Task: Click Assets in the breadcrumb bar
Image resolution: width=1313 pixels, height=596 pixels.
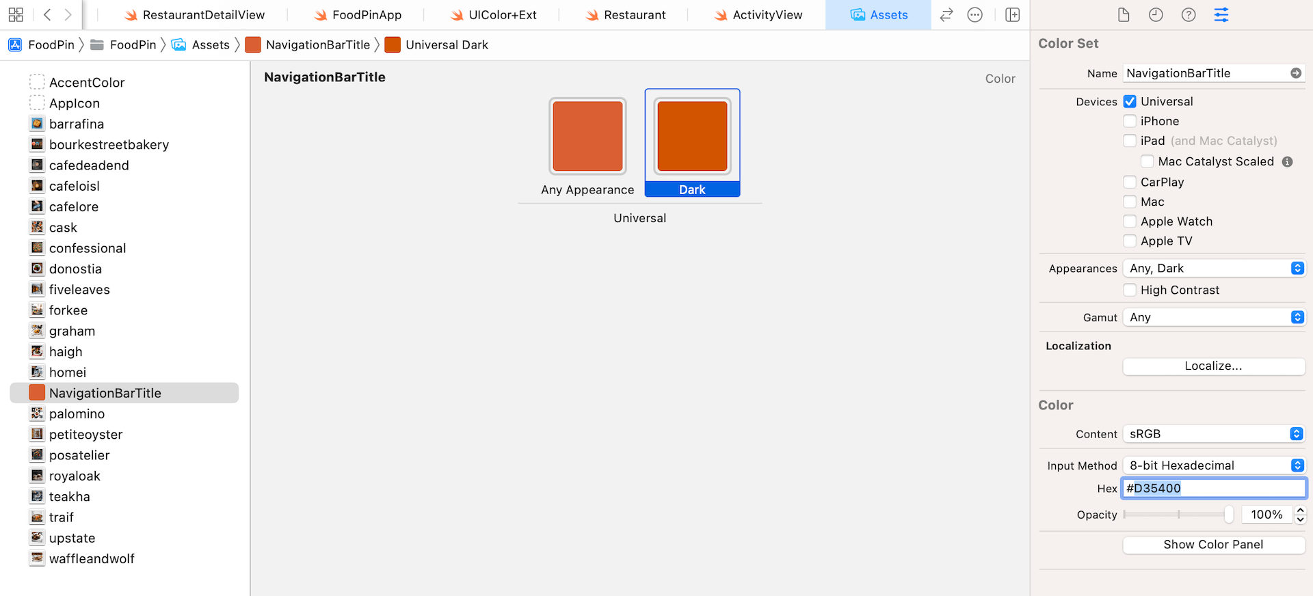Action: click(x=200, y=44)
